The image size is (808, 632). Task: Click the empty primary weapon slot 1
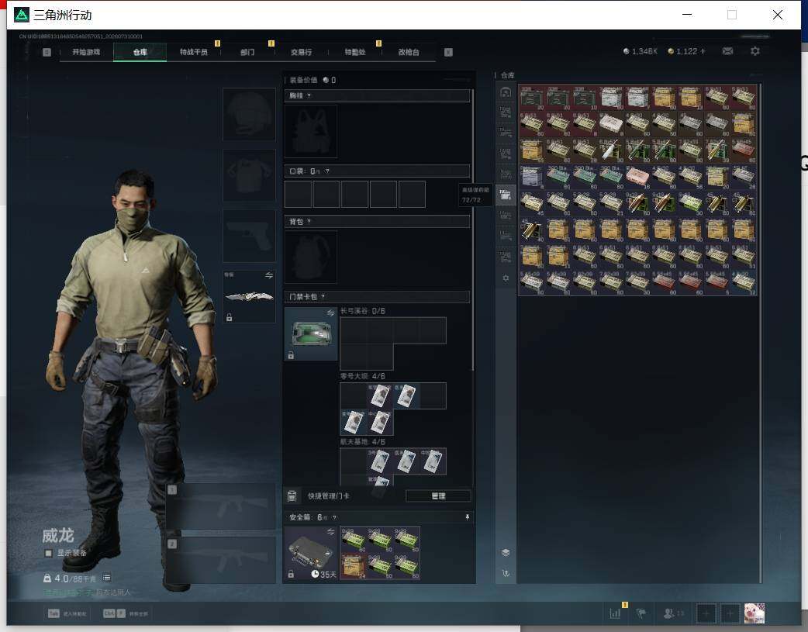[x=222, y=506]
